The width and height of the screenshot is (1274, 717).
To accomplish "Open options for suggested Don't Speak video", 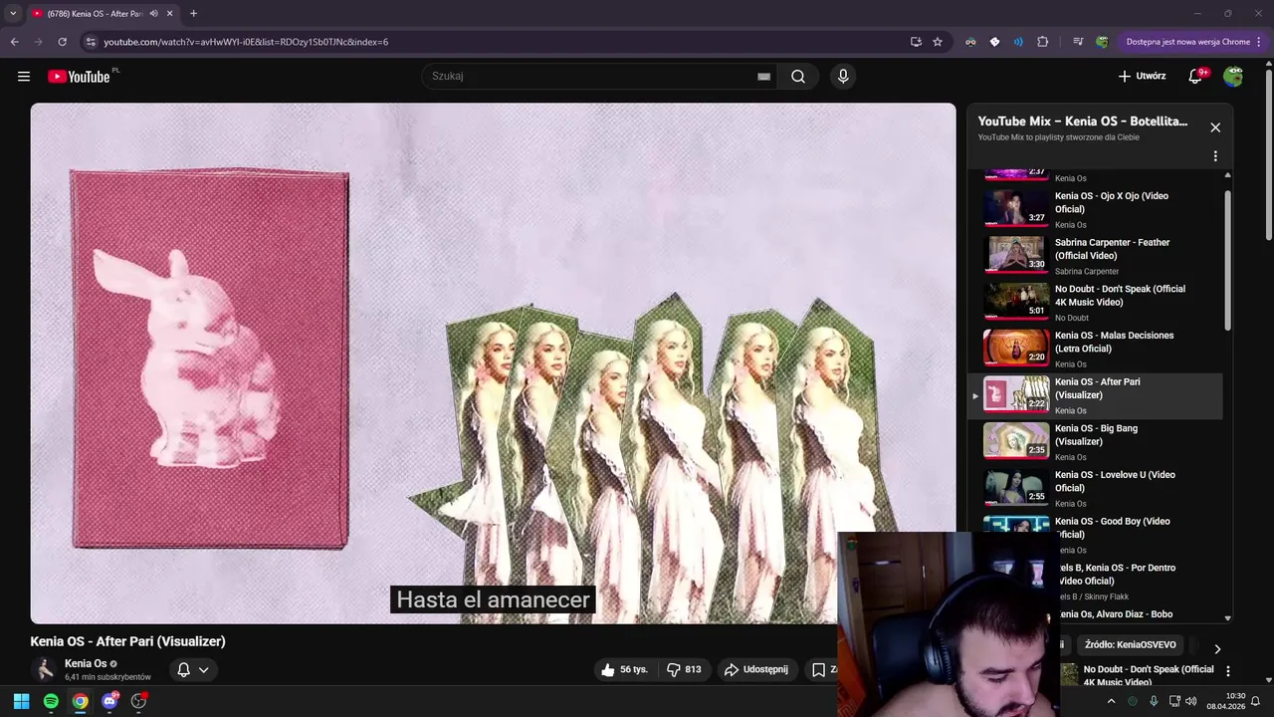I will click(x=1227, y=672).
